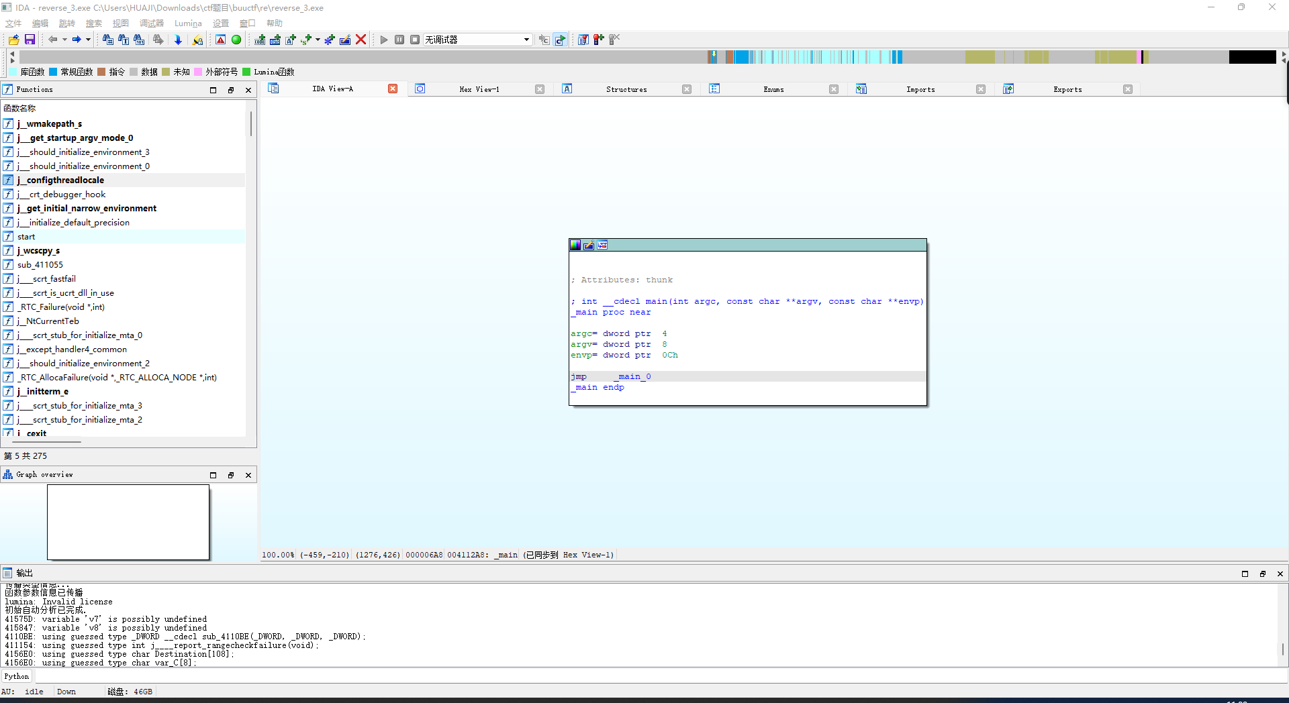Click the 函数名称 column header
This screenshot has height=703, width=1289.
tap(123, 108)
